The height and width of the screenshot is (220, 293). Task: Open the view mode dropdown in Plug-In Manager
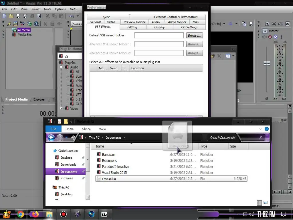[x=233, y=56]
